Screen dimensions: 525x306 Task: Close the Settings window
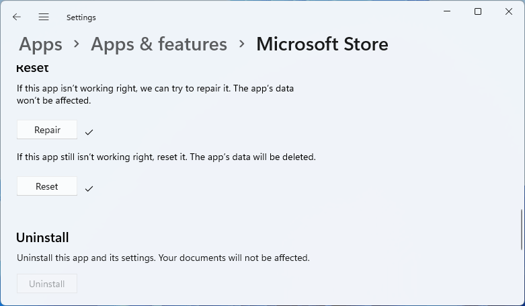(x=508, y=11)
